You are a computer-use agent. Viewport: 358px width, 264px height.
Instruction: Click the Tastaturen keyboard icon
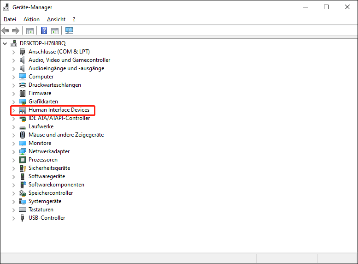23,210
